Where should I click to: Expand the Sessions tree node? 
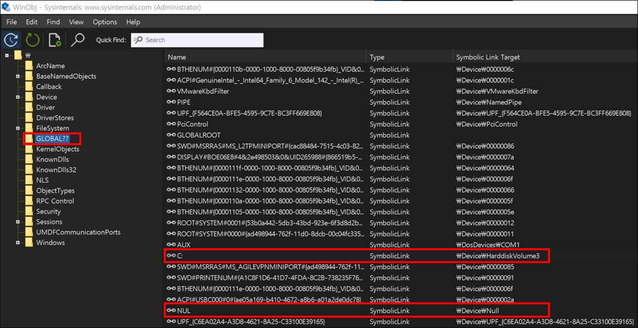click(x=18, y=222)
